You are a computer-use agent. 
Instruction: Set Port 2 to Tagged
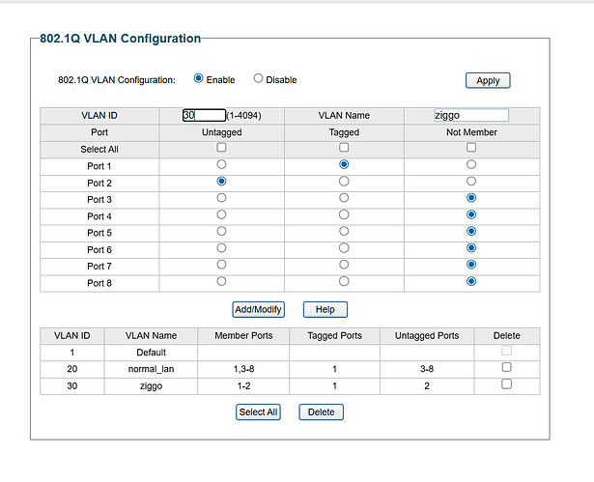click(x=344, y=181)
